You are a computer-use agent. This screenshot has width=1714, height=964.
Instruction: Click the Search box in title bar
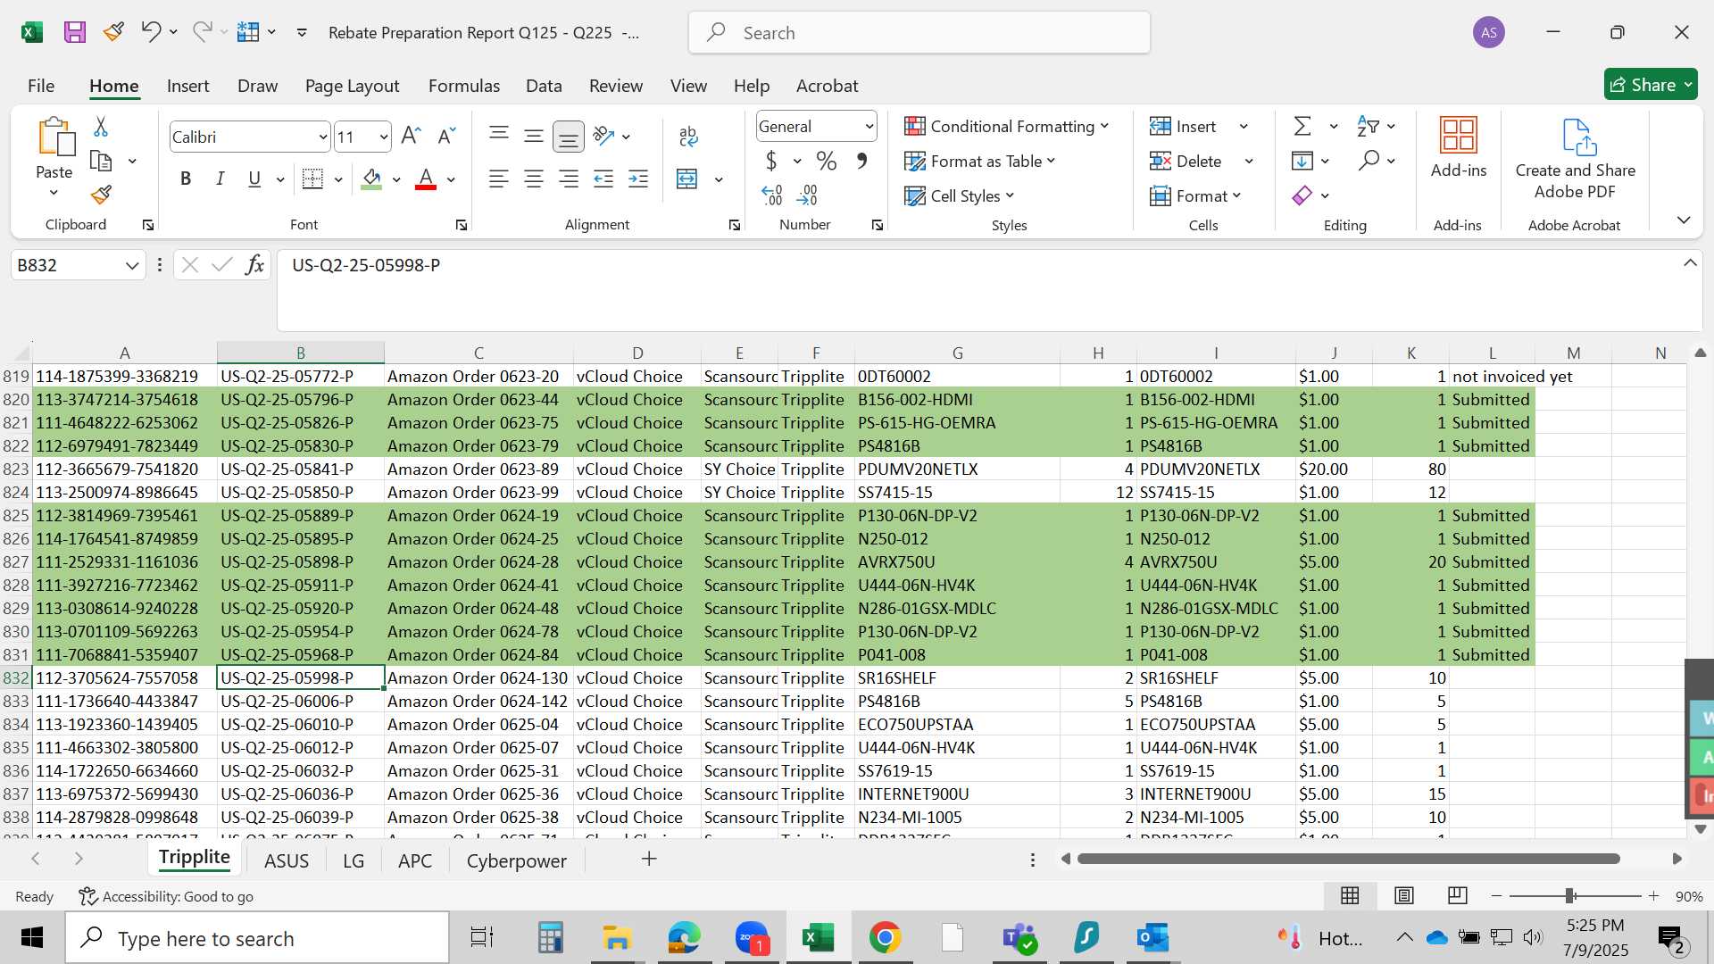pos(919,33)
